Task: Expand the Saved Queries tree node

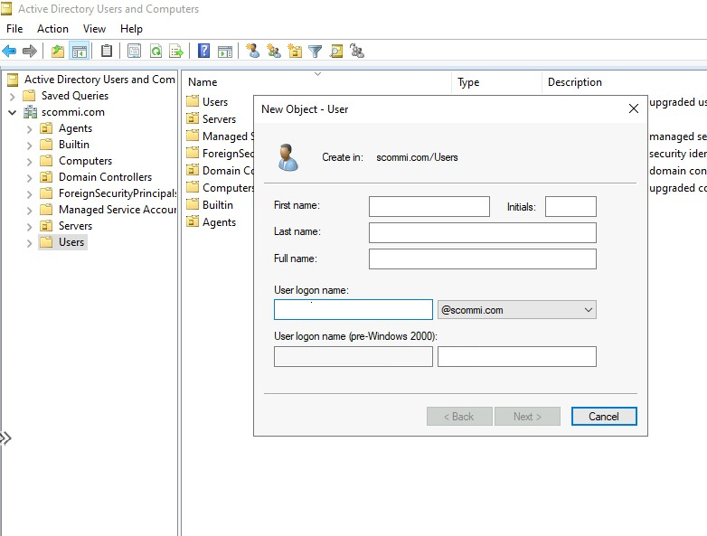Action: tap(12, 96)
